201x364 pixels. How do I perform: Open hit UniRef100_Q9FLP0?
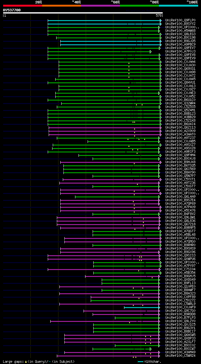tap(180, 20)
